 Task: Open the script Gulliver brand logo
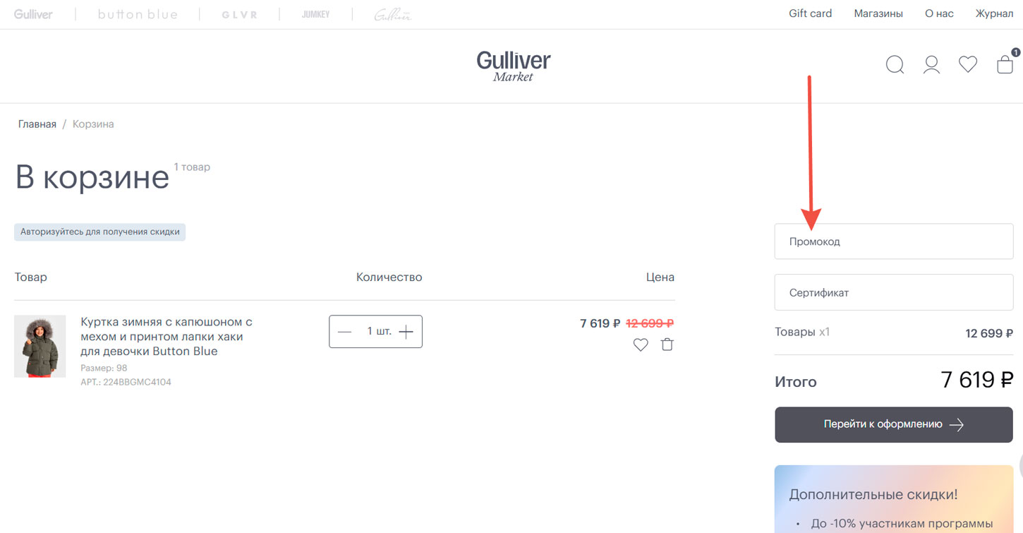click(x=393, y=14)
